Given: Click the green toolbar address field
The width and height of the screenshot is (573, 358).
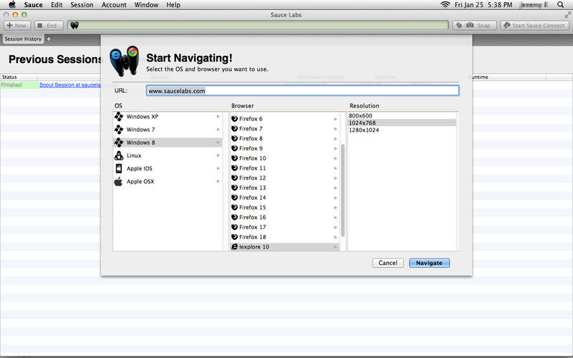Looking at the screenshot, I should 258,25.
